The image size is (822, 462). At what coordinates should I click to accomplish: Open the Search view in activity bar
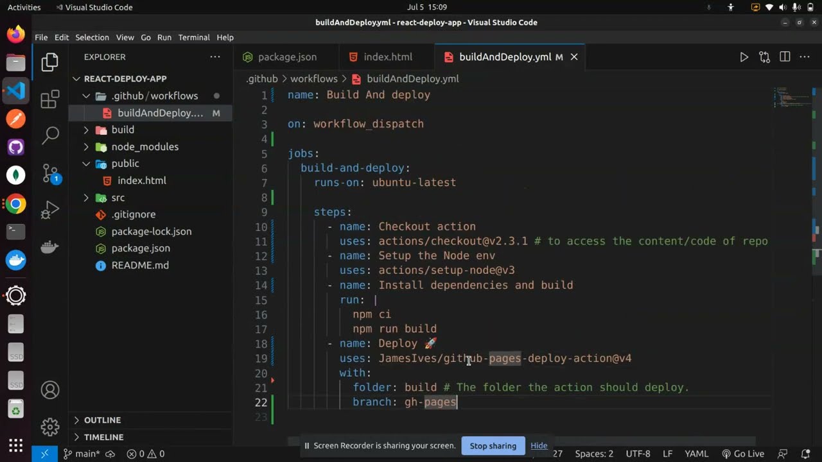[50, 135]
